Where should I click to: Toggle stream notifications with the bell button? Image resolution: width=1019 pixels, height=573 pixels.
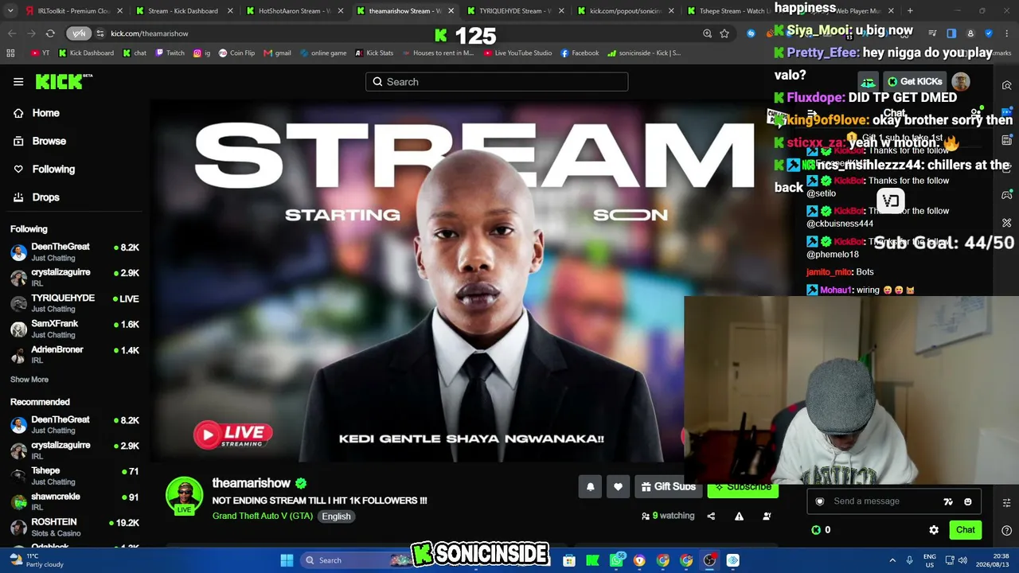[590, 487]
